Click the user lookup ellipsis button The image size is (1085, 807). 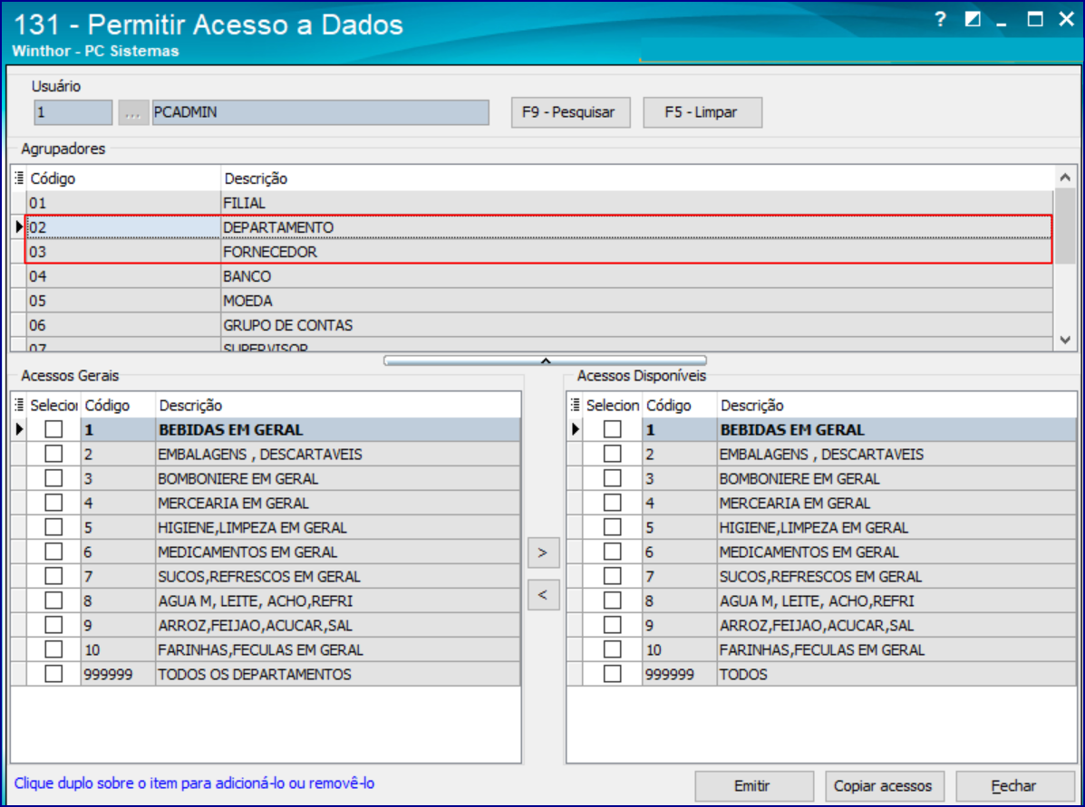133,112
